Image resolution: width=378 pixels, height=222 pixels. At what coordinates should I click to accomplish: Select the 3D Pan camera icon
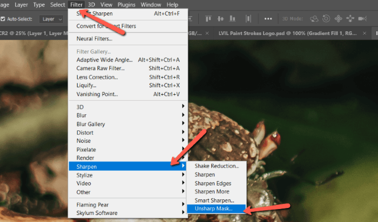(339, 18)
